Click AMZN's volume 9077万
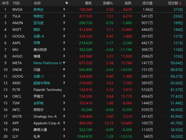186x140 pixels. [x=147, y=23]
